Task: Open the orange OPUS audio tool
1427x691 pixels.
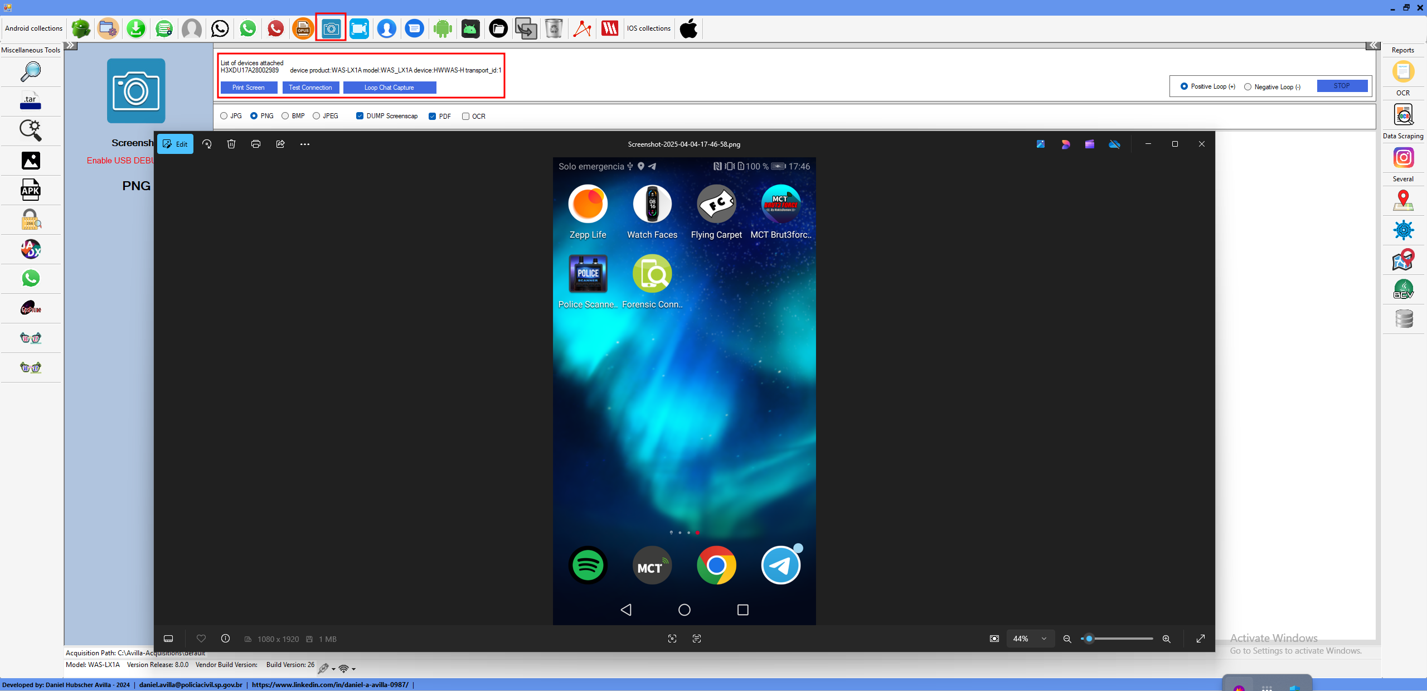Action: pyautogui.click(x=303, y=28)
